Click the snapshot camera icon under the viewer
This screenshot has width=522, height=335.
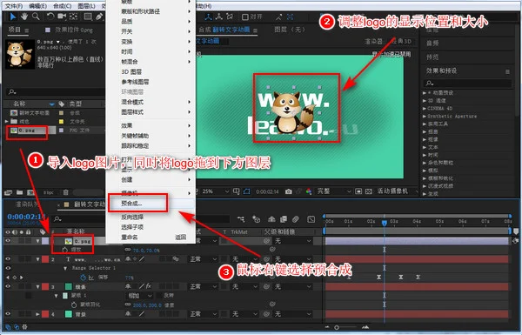[x=289, y=191]
